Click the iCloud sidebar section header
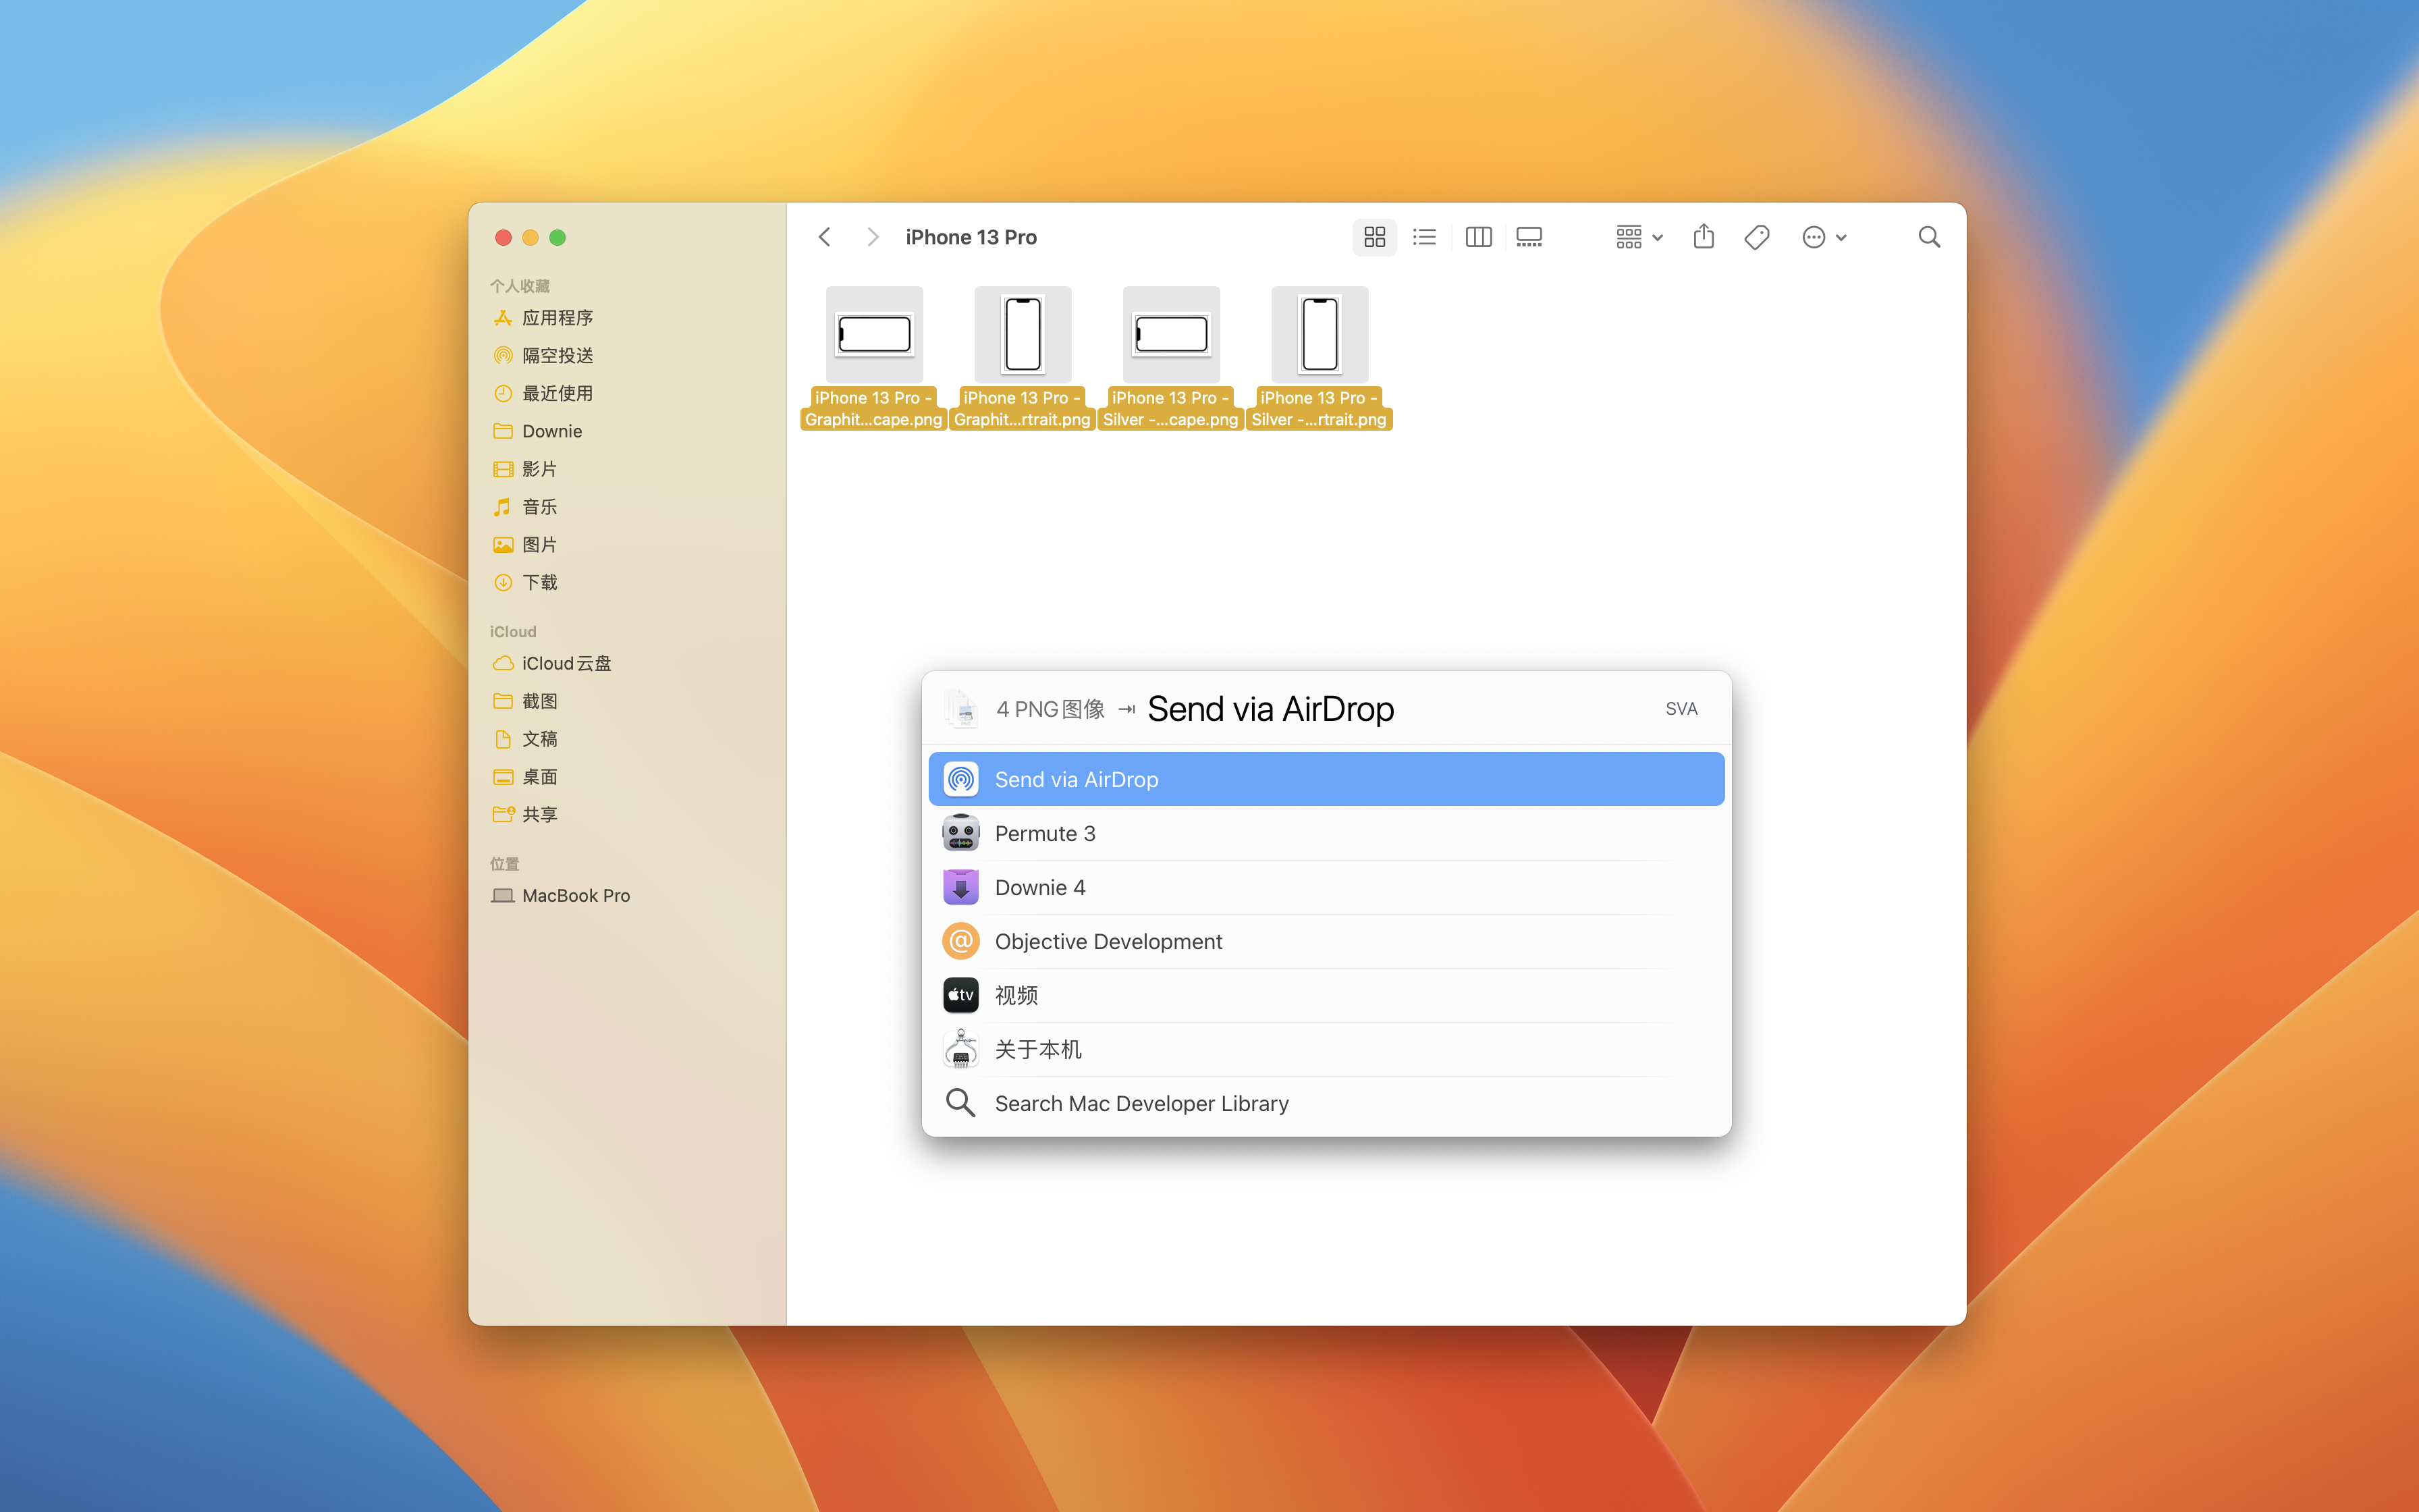The height and width of the screenshot is (1512, 2419). 513,632
